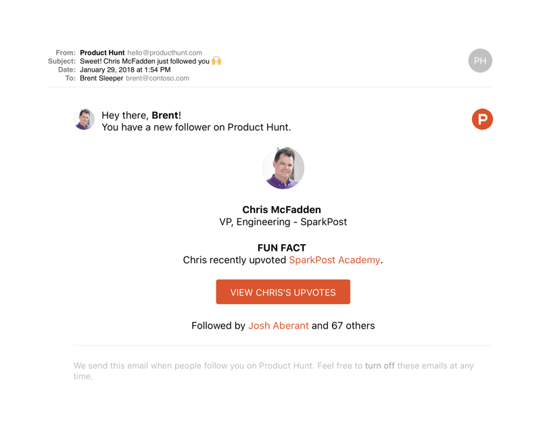This screenshot has height=430, width=541.
Task: Click the FUN FACT heading
Action: coord(281,248)
